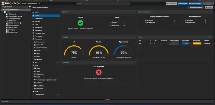Select local-lvm (pve) storage in the tree
The width and height of the screenshot is (215, 105).
click(12, 32)
